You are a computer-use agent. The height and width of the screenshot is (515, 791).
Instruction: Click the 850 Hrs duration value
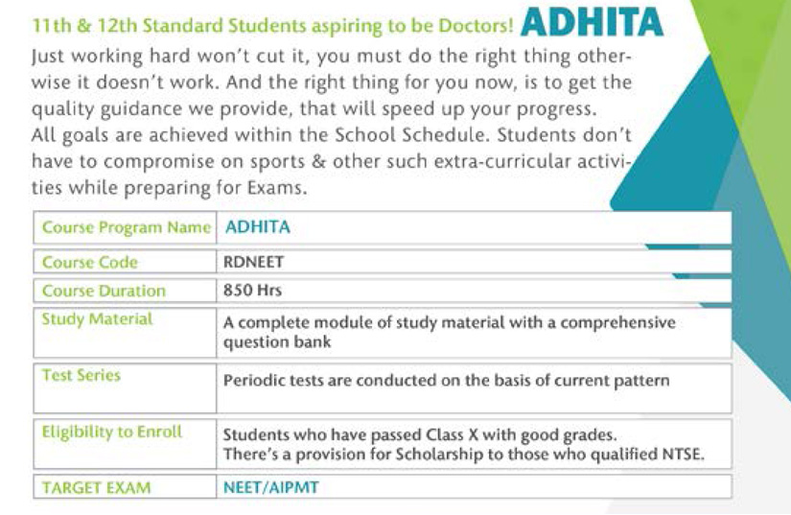(x=251, y=291)
